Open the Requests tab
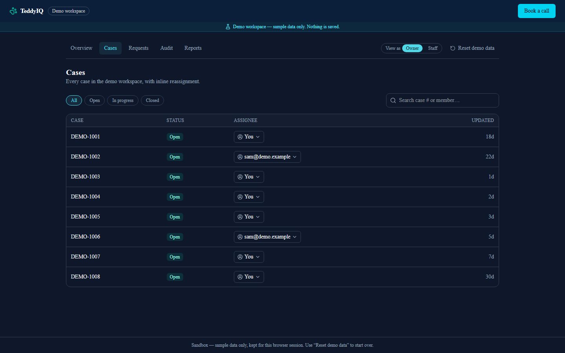This screenshot has width=565, height=353. pyautogui.click(x=139, y=48)
